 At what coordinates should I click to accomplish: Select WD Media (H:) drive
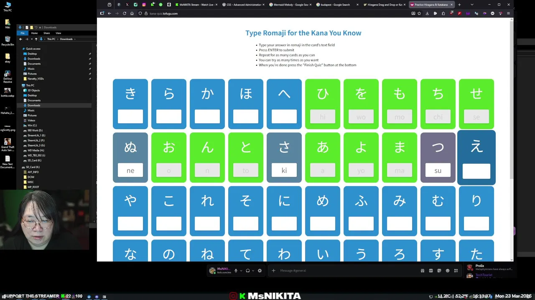(x=36, y=150)
